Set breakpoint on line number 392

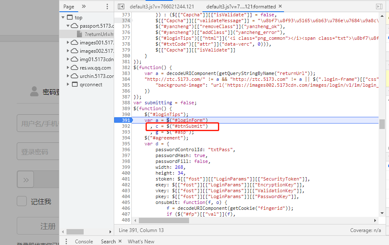click(126, 126)
